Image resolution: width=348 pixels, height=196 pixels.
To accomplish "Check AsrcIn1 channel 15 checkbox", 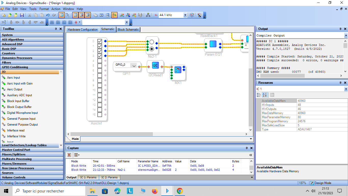I will (100, 115).
